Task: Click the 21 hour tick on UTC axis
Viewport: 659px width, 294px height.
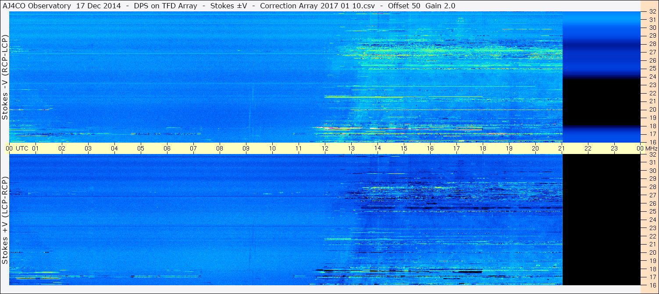Action: [562, 148]
